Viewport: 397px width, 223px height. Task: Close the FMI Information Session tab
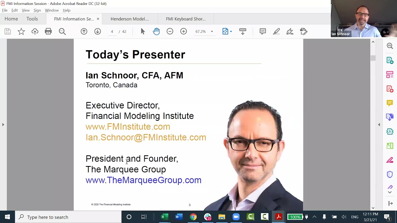pyautogui.click(x=98, y=19)
